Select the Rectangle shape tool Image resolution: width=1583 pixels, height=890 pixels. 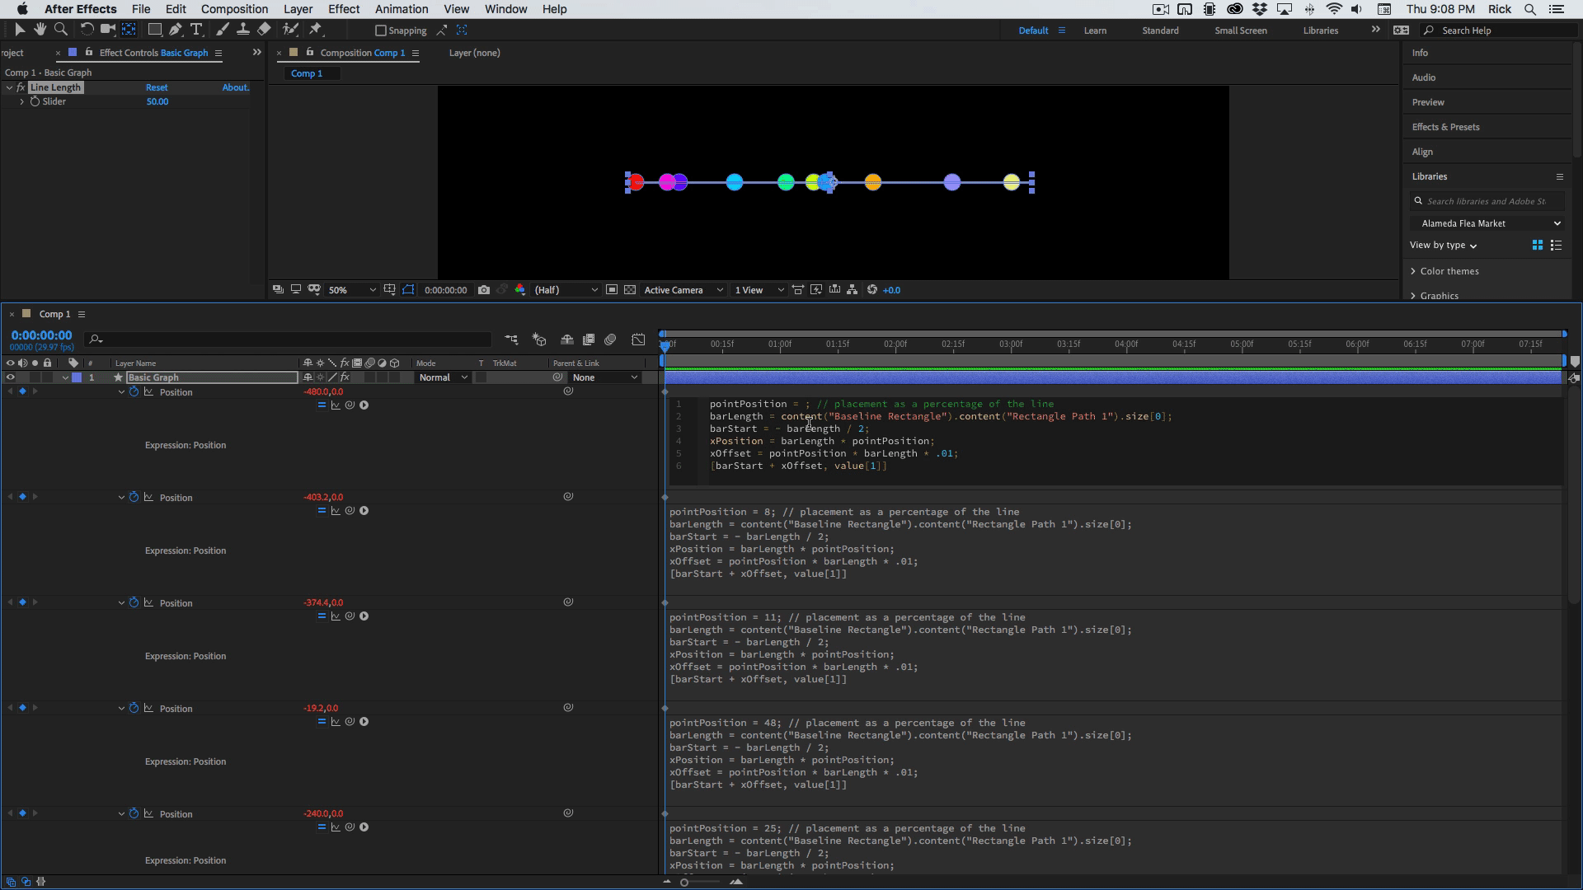point(154,30)
